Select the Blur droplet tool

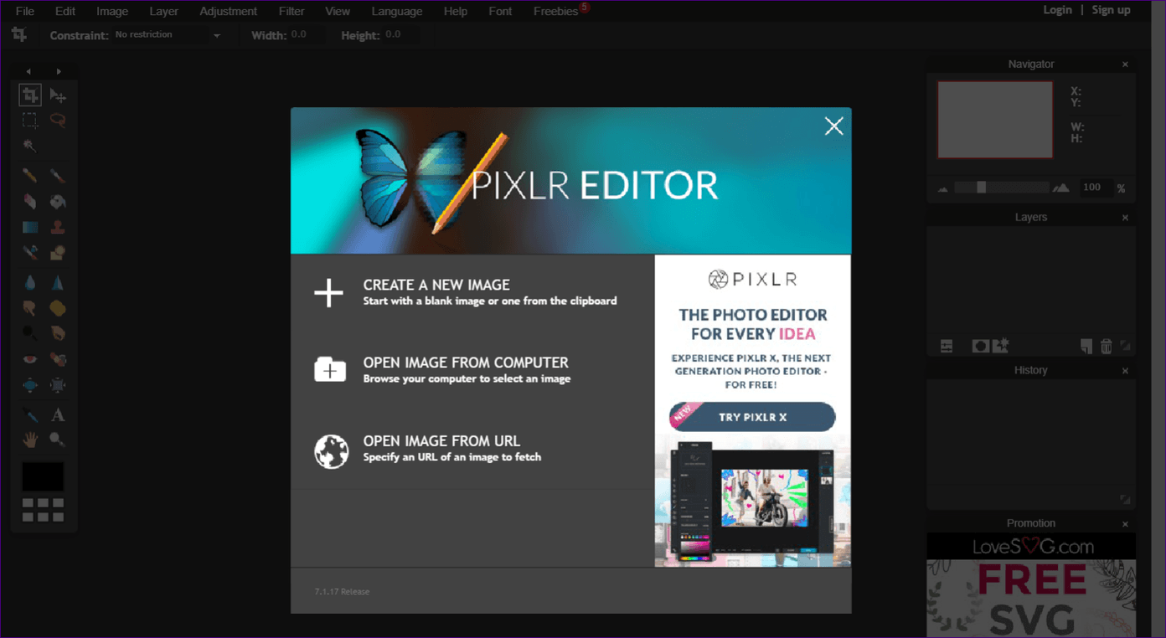pyautogui.click(x=30, y=283)
